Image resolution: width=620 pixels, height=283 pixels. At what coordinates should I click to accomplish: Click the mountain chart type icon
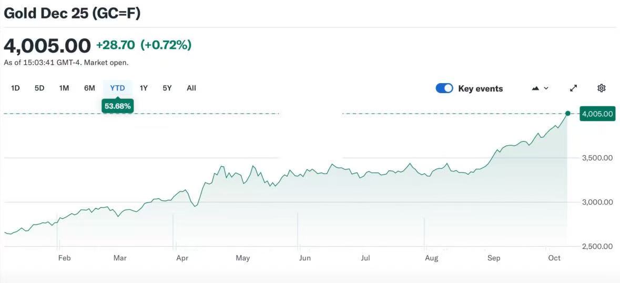click(x=535, y=88)
